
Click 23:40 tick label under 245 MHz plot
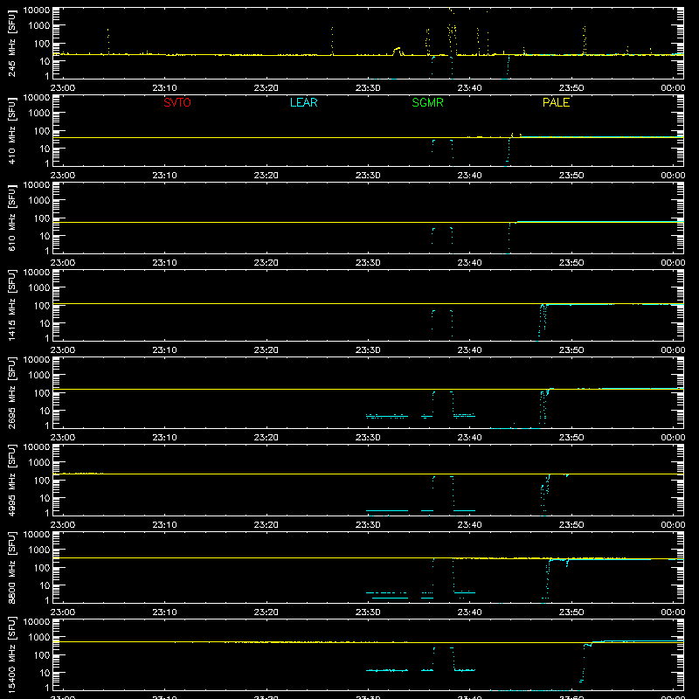469,88
